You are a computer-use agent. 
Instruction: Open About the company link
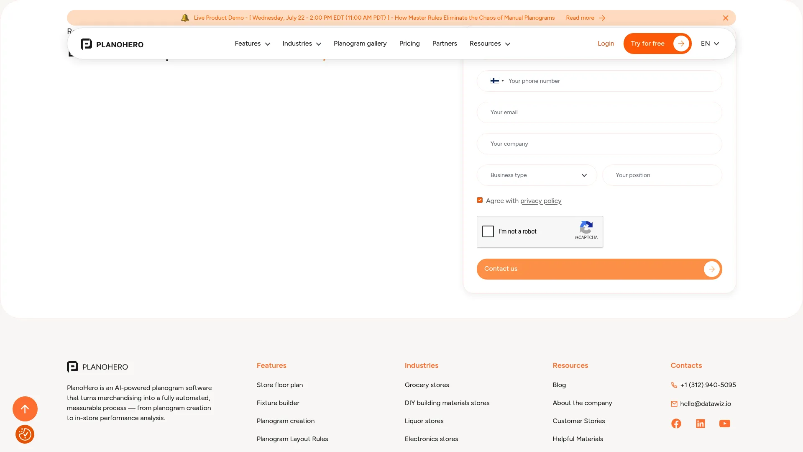[x=582, y=403]
